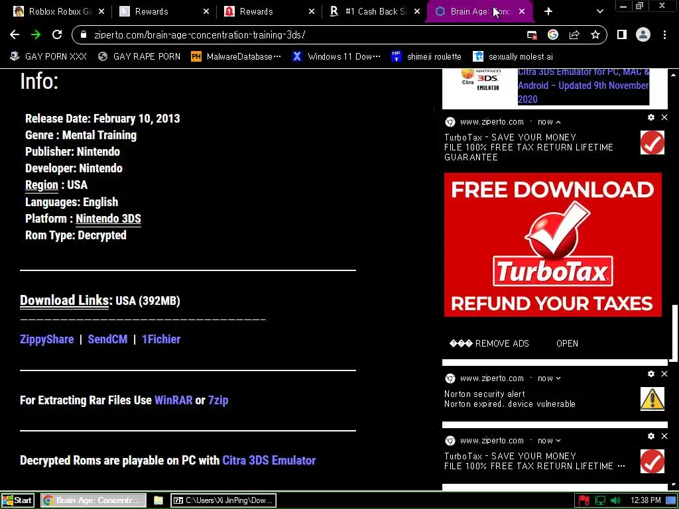Open shimeji roulette bookmark
The width and height of the screenshot is (679, 509).
click(x=426, y=57)
